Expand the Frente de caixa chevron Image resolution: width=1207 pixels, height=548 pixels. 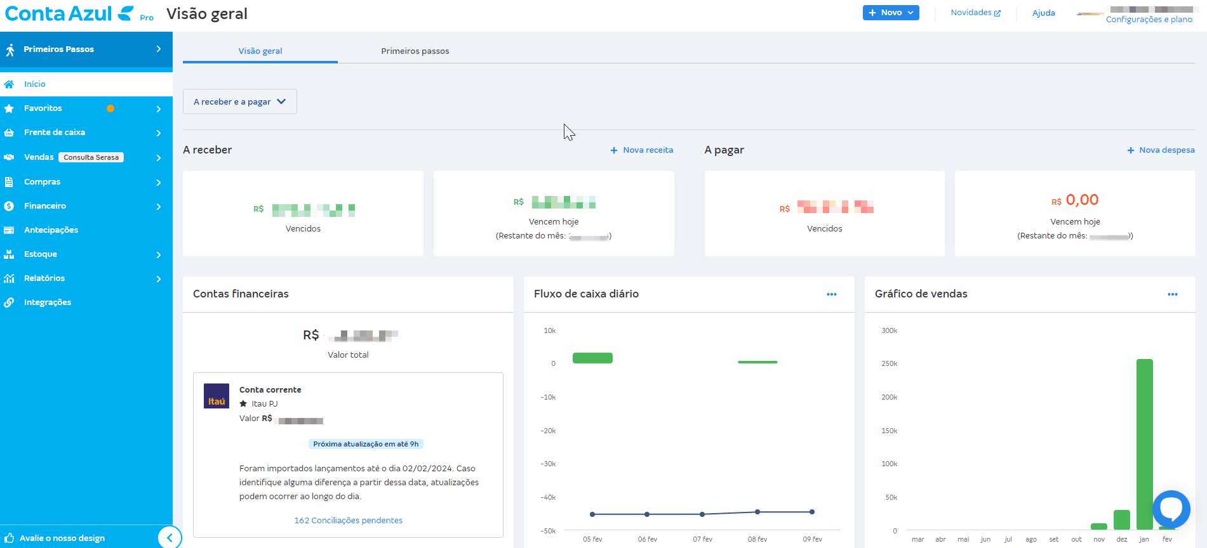pos(159,133)
